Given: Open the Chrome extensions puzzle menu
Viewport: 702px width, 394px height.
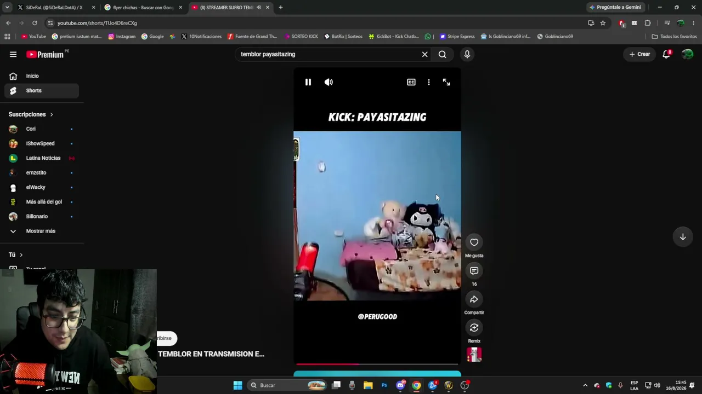Looking at the screenshot, I should coord(648,23).
